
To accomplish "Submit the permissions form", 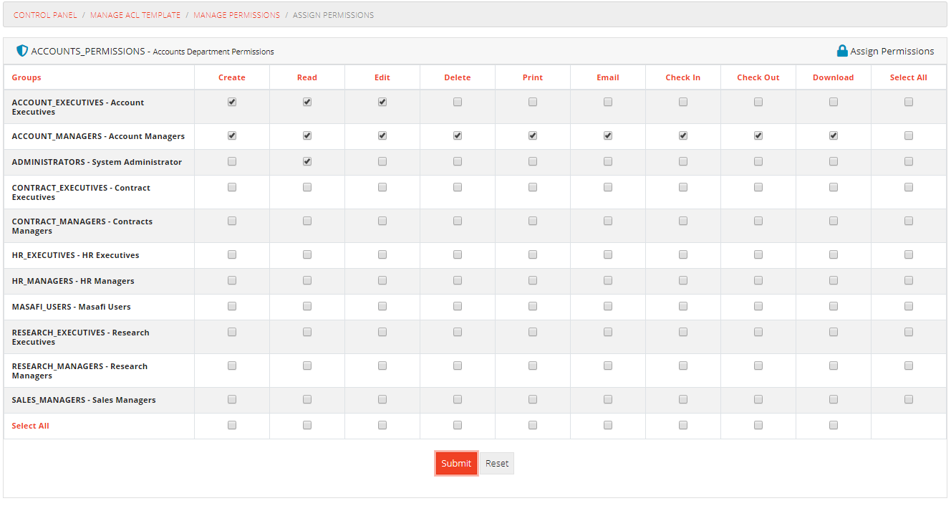I will [456, 464].
